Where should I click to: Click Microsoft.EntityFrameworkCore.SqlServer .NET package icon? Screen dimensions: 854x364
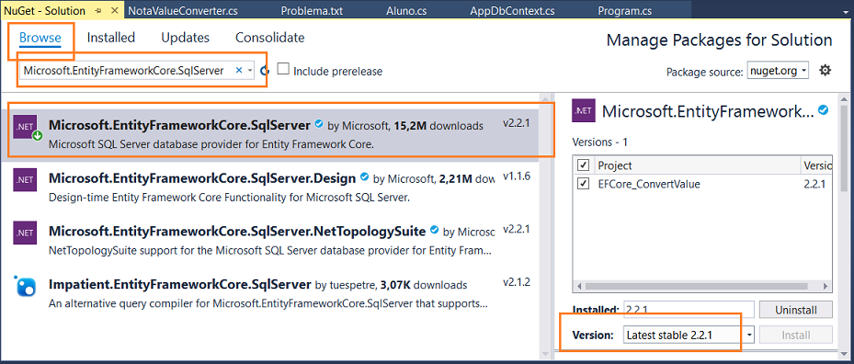26,127
